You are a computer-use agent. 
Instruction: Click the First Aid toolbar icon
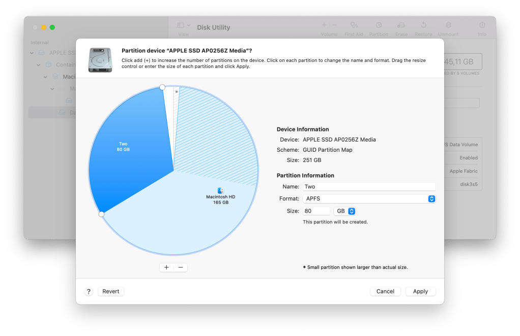click(x=354, y=25)
